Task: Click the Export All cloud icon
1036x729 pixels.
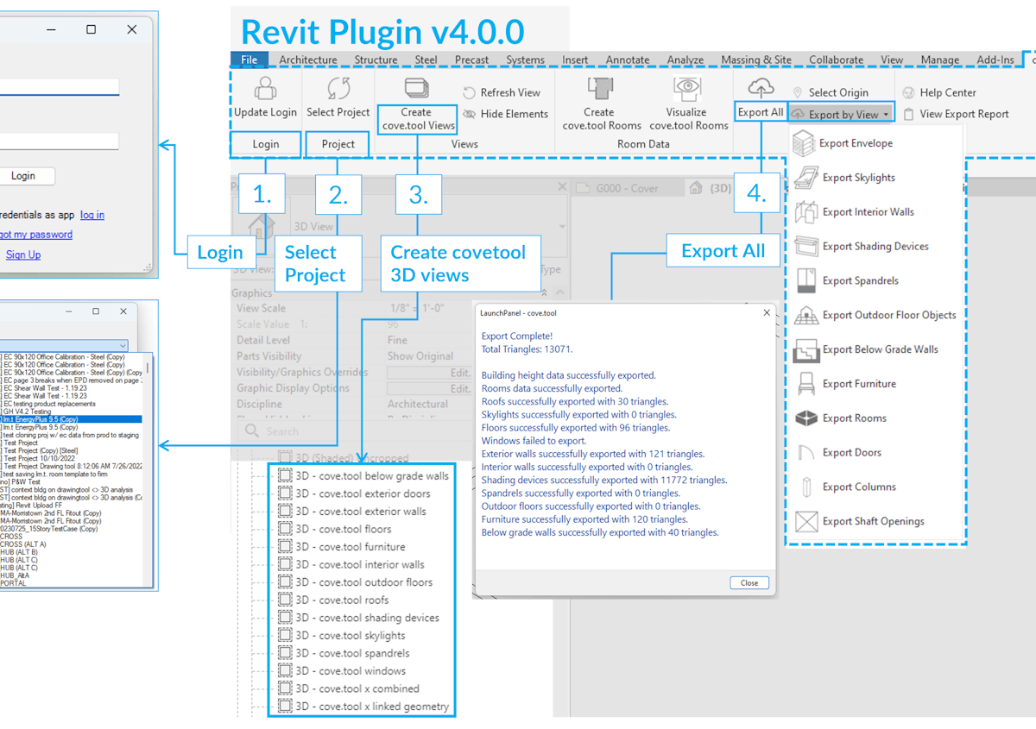Action: pyautogui.click(x=760, y=86)
